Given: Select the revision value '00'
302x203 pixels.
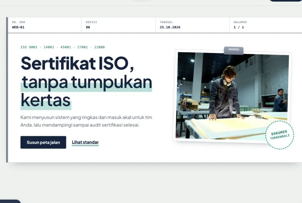Looking at the screenshot, I should tap(88, 27).
